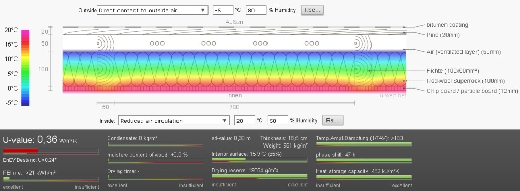The width and height of the screenshot is (520, 191).
Task: Edit the inside humidity field
Action: pyautogui.click(x=277, y=121)
